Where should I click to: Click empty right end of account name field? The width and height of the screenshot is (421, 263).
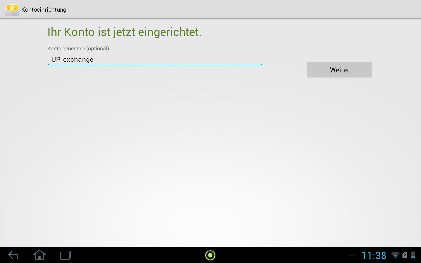[230, 60]
